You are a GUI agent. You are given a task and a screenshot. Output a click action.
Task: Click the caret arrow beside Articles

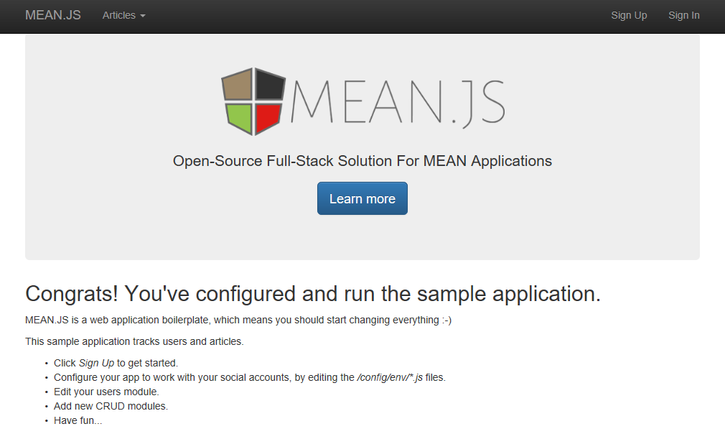pos(143,16)
